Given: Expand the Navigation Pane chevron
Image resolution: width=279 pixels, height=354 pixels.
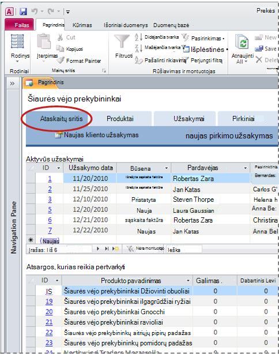Looking at the screenshot, I should [x=12, y=84].
